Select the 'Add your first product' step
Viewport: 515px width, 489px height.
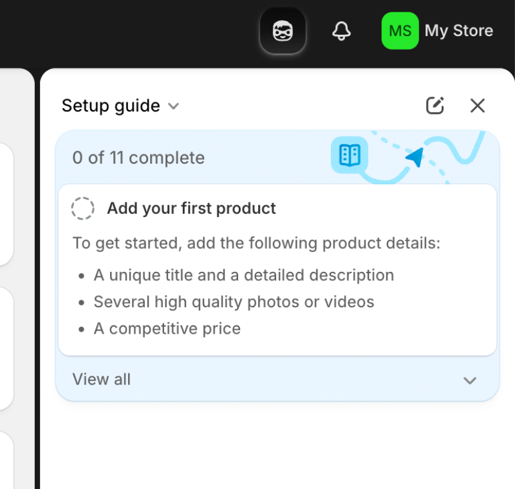tap(192, 208)
